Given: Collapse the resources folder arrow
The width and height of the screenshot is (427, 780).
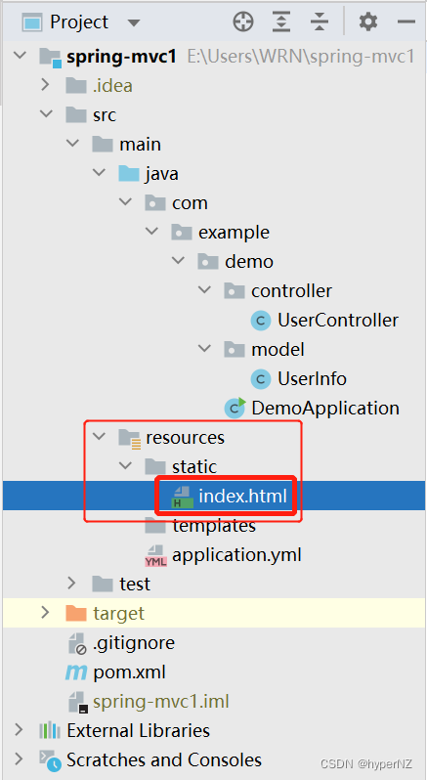Looking at the screenshot, I should pos(99,437).
